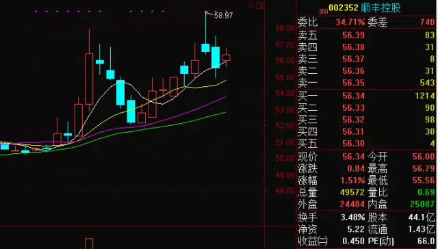The image size is (438, 249).
Task: Select the 买三 price 56.32
Action: point(353,120)
